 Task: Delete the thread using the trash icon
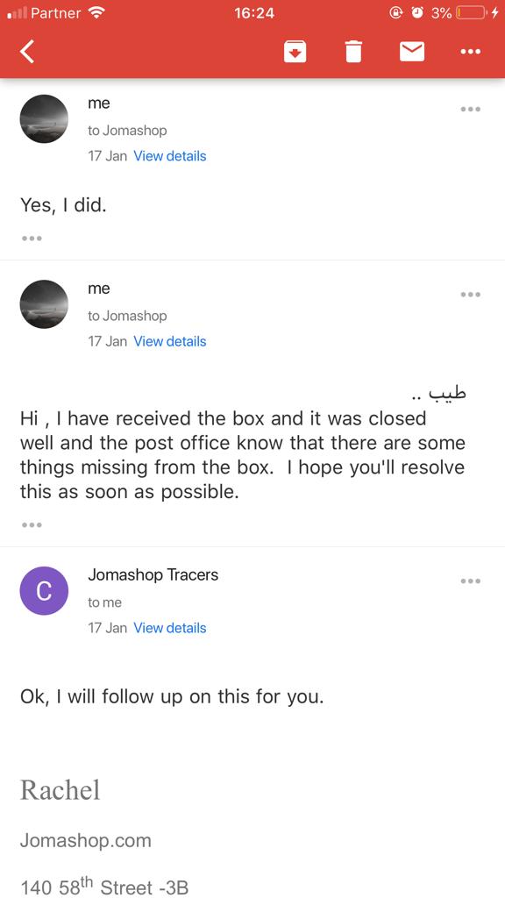click(354, 52)
